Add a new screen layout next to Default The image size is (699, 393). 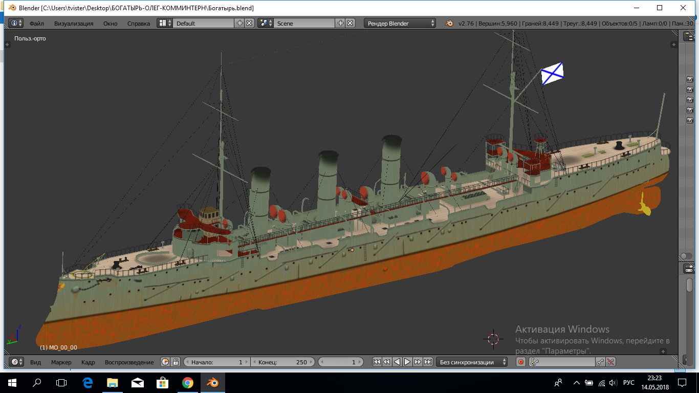239,23
